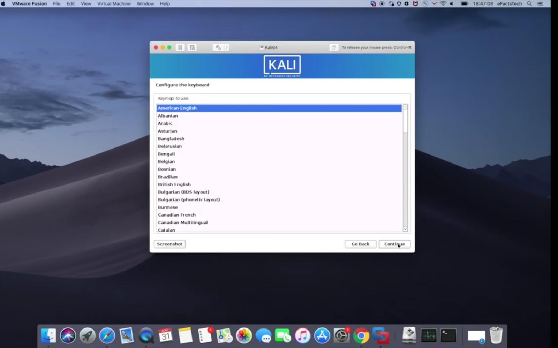Open FaceTime app in the Dock
The width and height of the screenshot is (558, 348).
283,336
